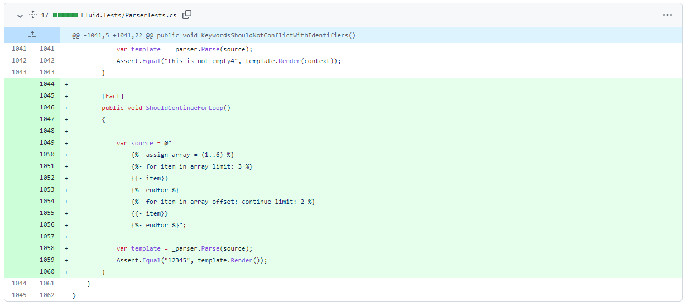Select the hunk header with KeywordsShouldNotConflictWithIdentifiers
The image size is (687, 306).
tap(214, 35)
